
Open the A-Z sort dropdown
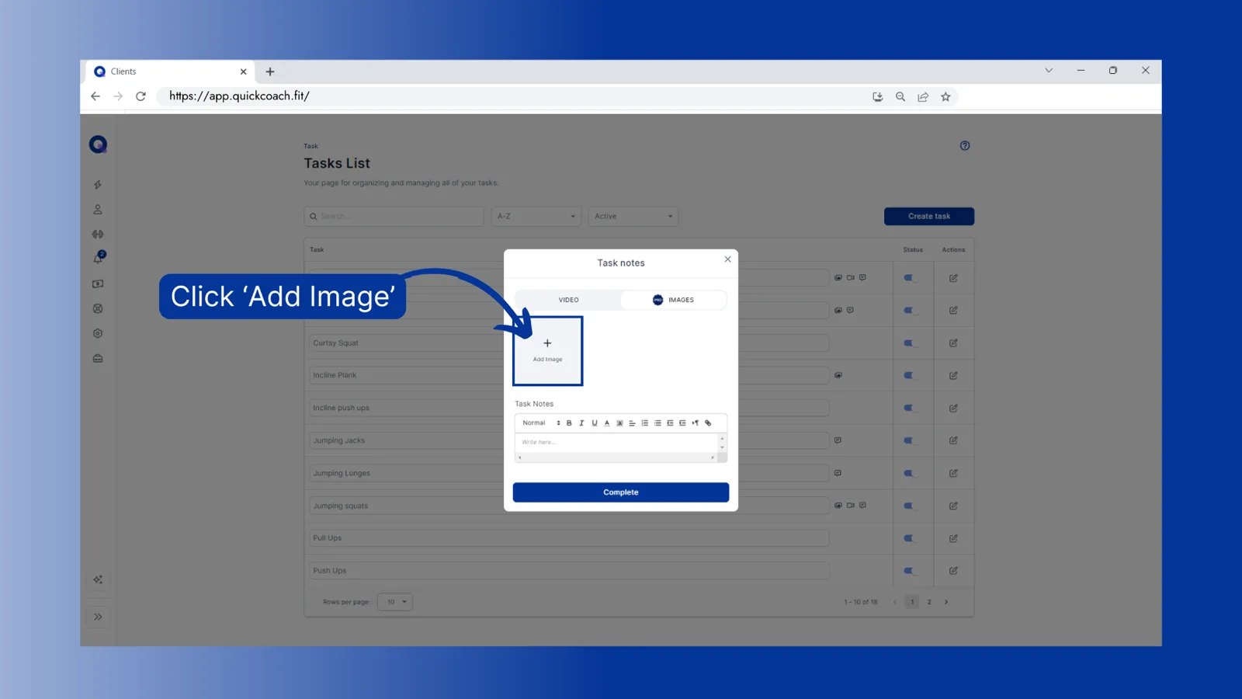[x=536, y=216]
